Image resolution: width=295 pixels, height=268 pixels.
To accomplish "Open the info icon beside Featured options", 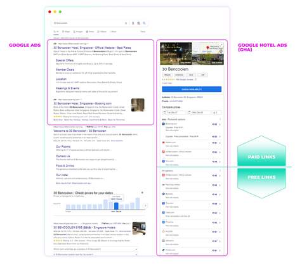I will click(220, 119).
